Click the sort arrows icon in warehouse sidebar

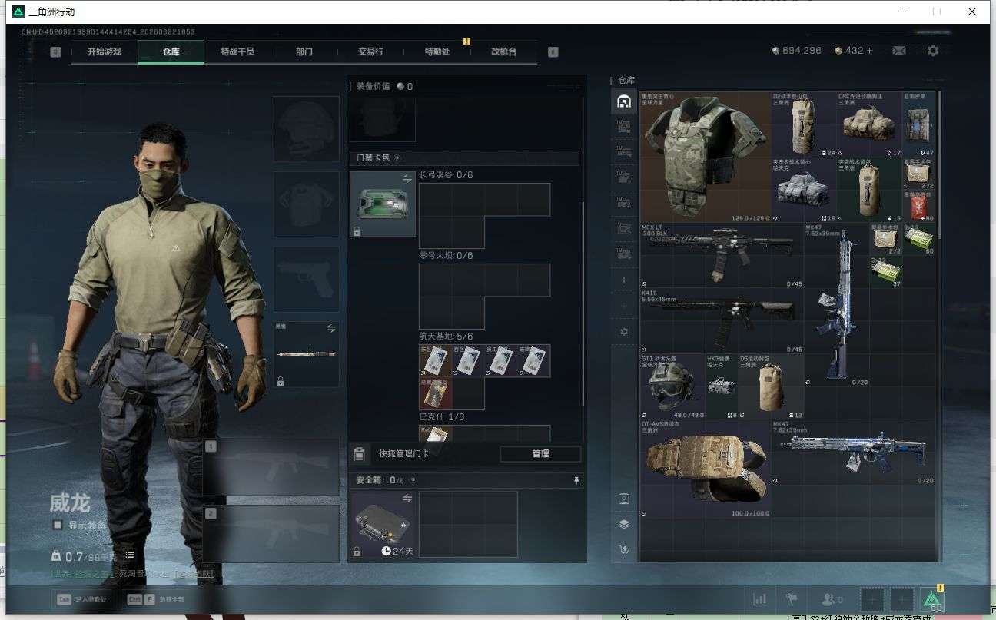624,550
